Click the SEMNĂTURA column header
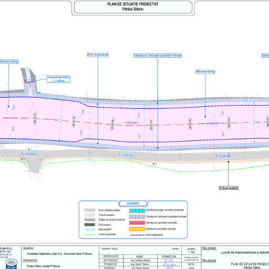The image size is (269, 269). click(x=169, y=256)
